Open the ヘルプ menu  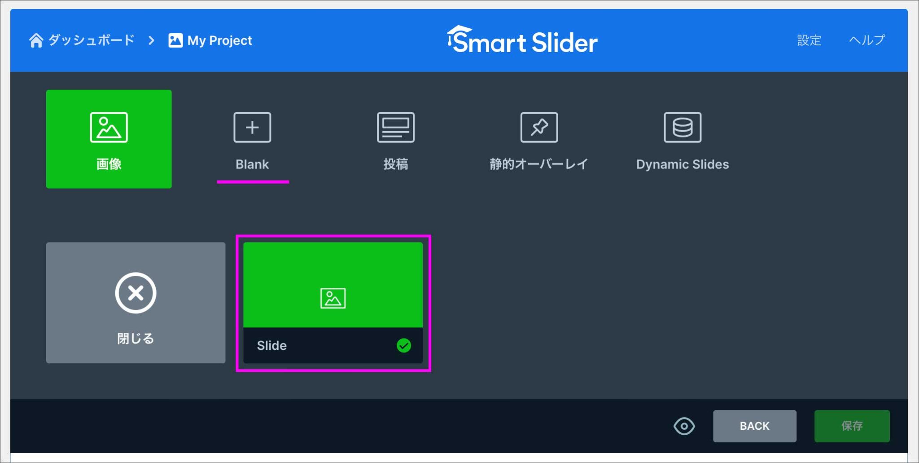pyautogui.click(x=866, y=40)
